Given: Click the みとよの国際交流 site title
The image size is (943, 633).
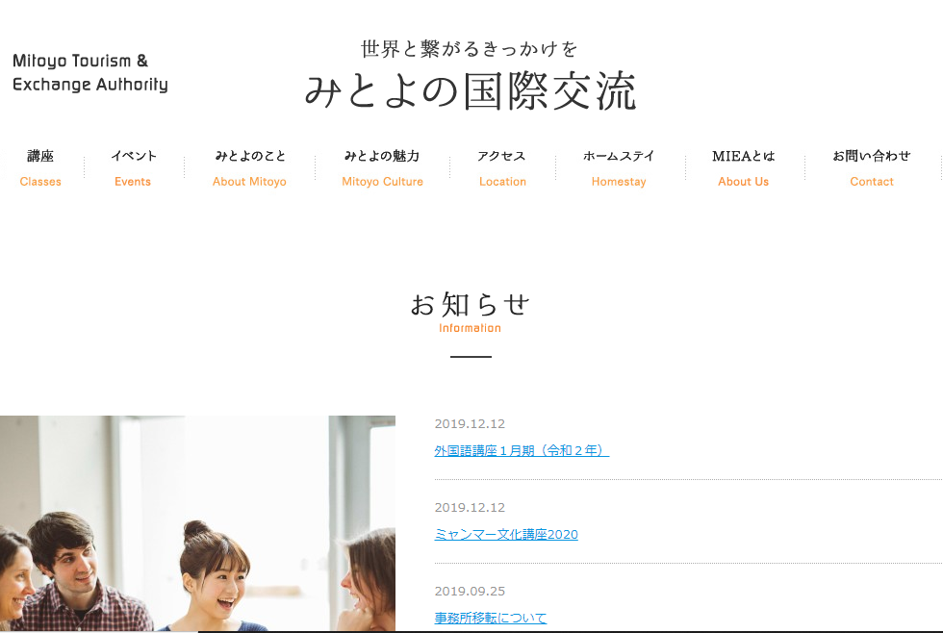Looking at the screenshot, I should coord(471,92).
